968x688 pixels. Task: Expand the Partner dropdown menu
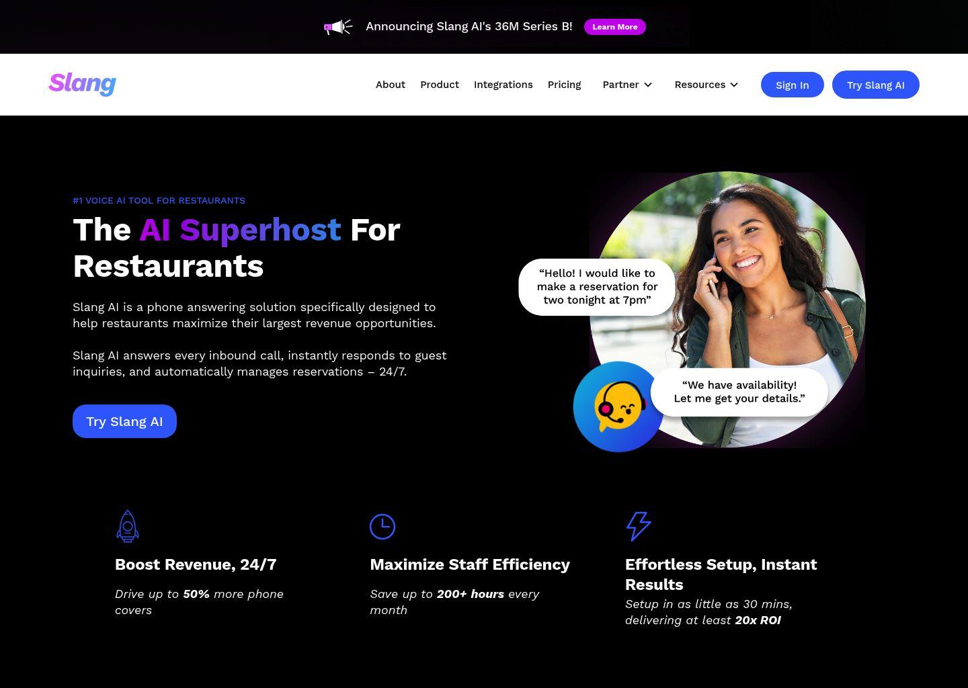[x=627, y=85]
